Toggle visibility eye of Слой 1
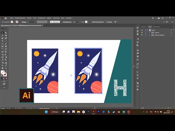Image resolution: width=175 pixels, height=131 pixels. [142, 30]
